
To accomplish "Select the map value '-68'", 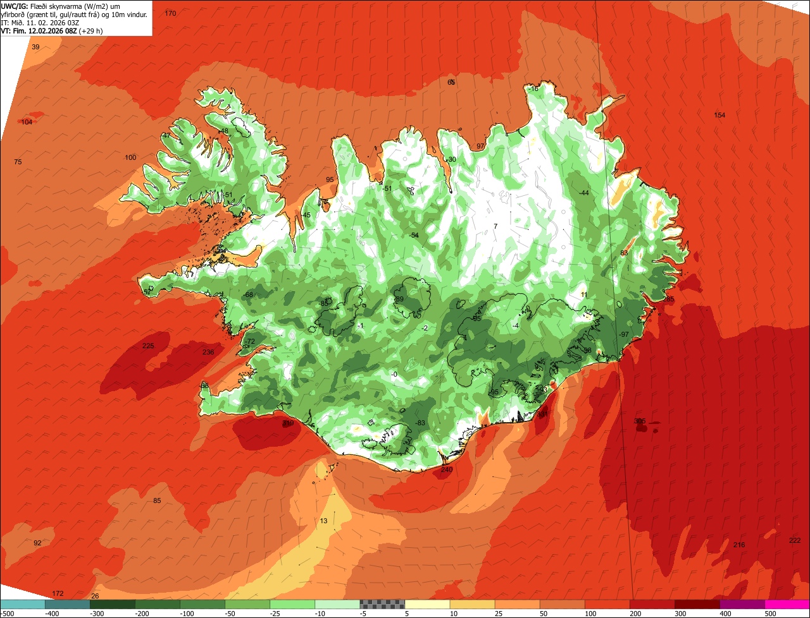I will (x=248, y=295).
